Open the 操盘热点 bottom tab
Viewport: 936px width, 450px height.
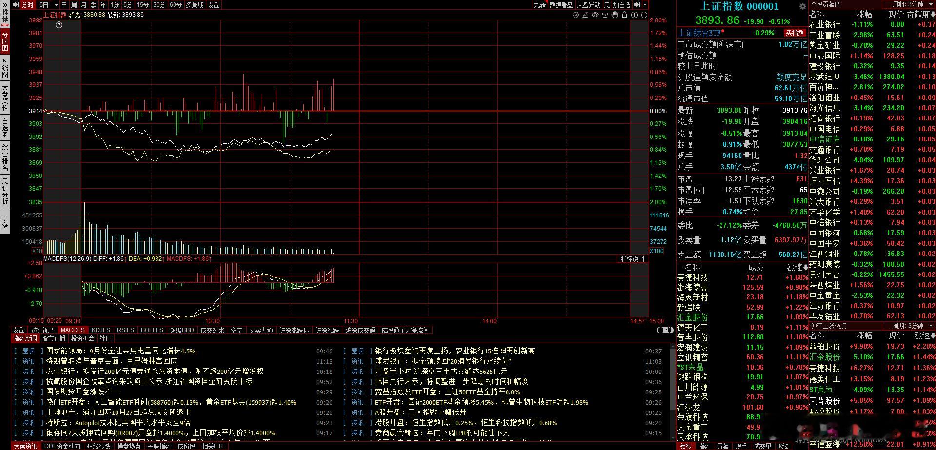pos(129,446)
